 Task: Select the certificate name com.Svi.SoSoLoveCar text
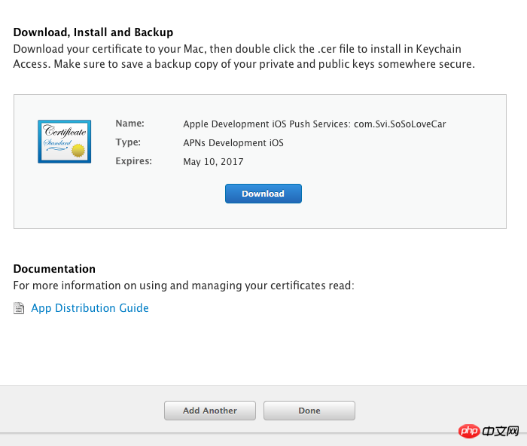pos(400,124)
